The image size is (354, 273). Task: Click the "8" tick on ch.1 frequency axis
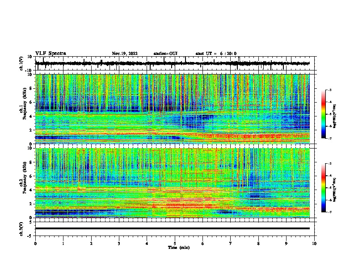tap(31, 88)
